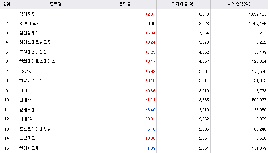Open 알테오젠 stock entry

tap(27, 109)
